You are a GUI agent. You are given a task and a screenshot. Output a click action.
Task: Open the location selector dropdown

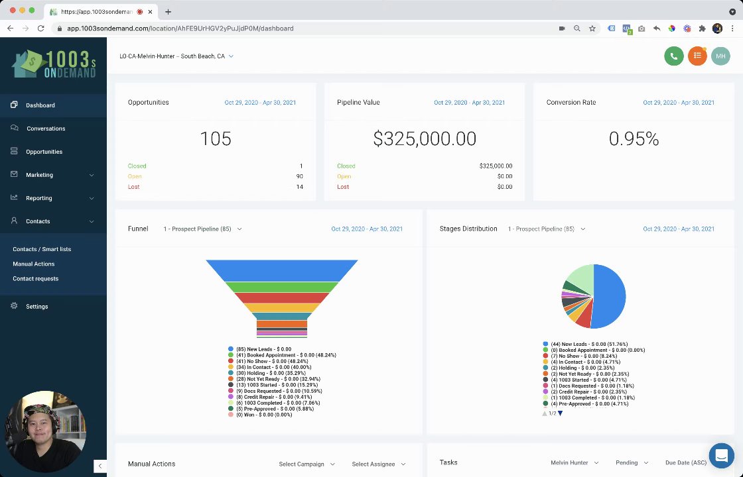[176, 56]
